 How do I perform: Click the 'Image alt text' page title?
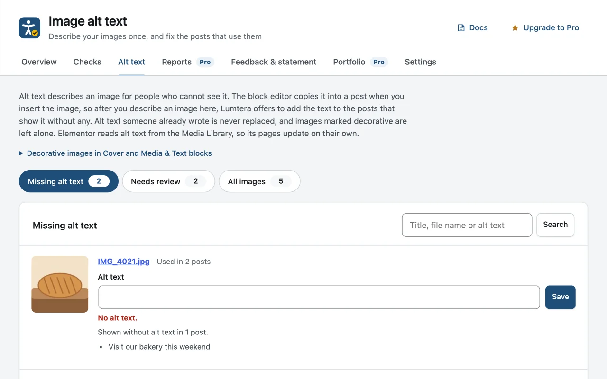88,21
